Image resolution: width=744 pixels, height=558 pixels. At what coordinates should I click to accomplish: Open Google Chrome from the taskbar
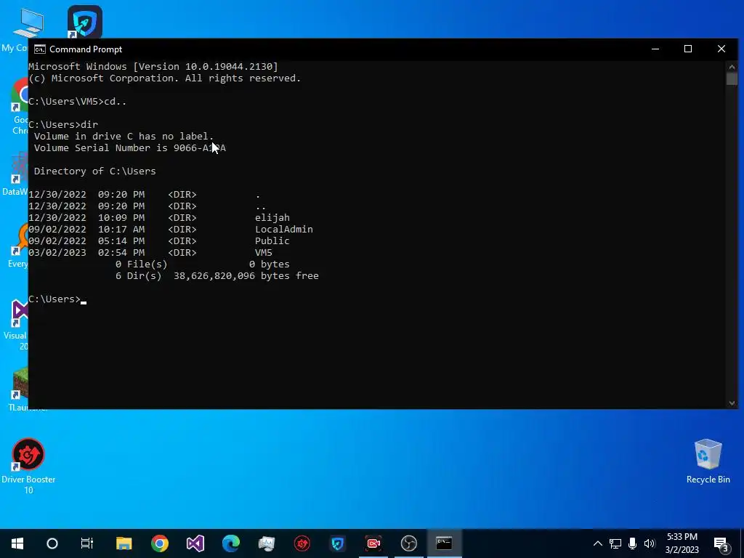(160, 543)
